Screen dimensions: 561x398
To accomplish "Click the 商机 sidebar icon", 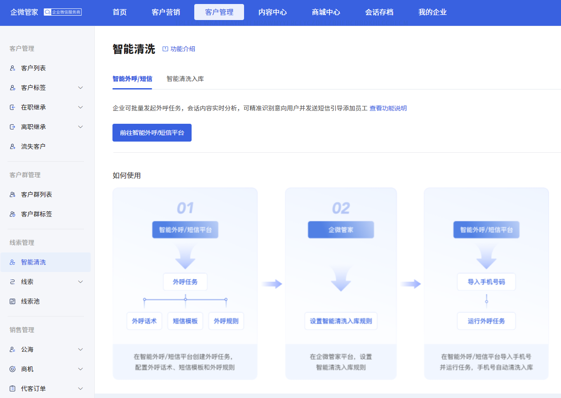I will [13, 369].
